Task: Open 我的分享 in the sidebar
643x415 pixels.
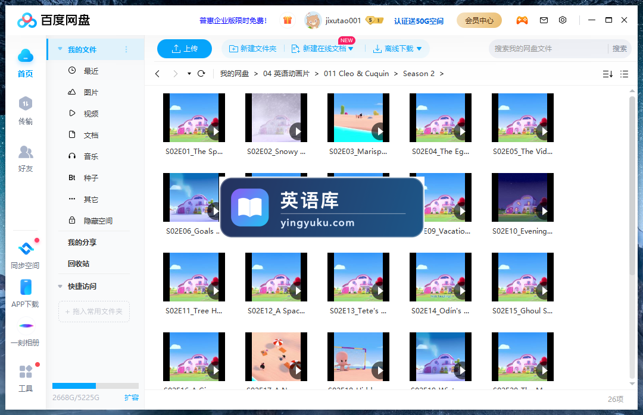Action: coord(82,243)
